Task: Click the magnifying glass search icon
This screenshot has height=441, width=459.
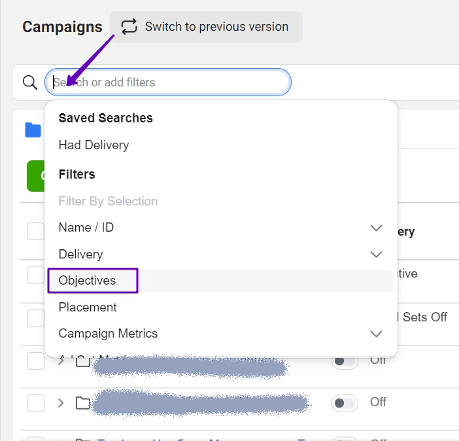Action: (x=30, y=82)
